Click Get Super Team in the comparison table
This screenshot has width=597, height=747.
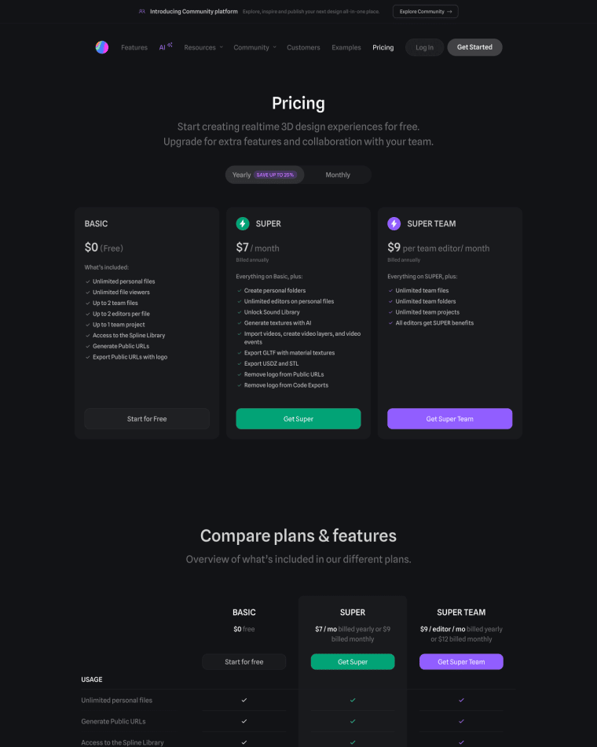(461, 661)
